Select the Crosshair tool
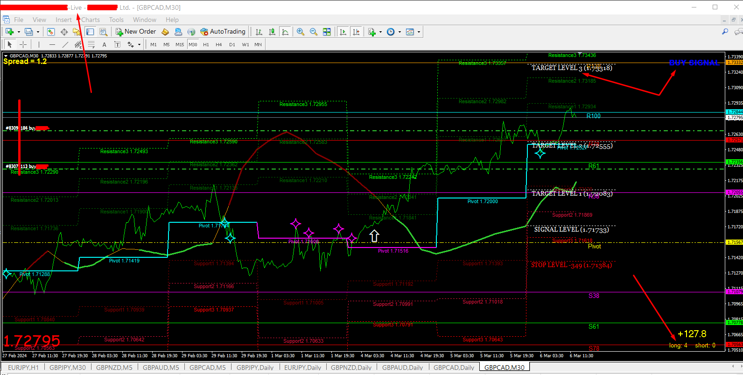Image resolution: width=743 pixels, height=375 pixels. click(x=23, y=44)
